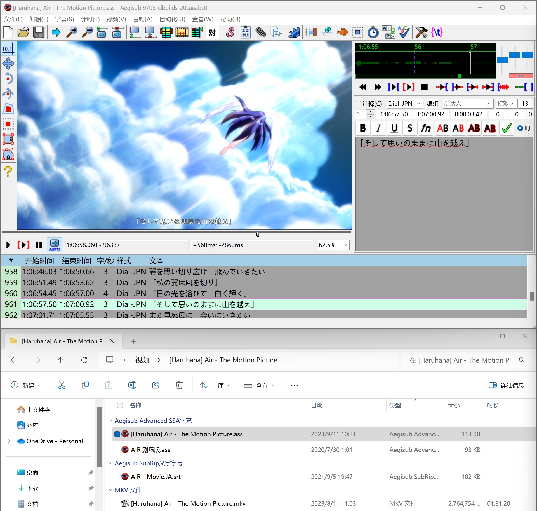Uncheck the [Haruhana] Air .ass file checkbox
537x511 pixels.
(x=117, y=434)
